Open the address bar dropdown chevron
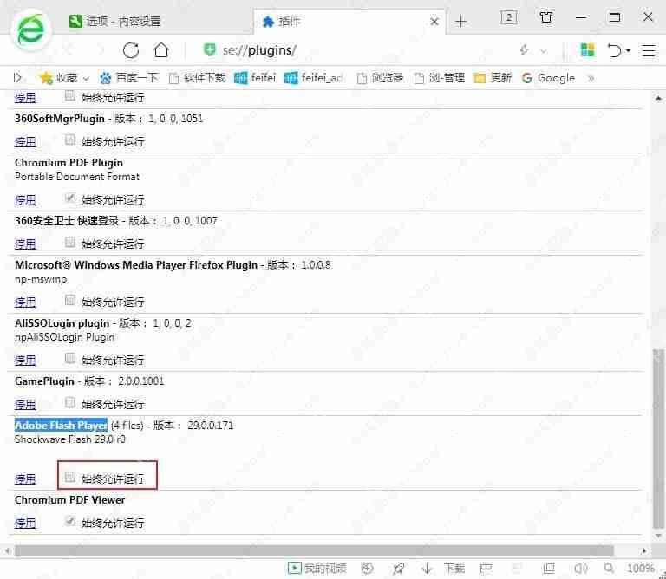 [543, 51]
